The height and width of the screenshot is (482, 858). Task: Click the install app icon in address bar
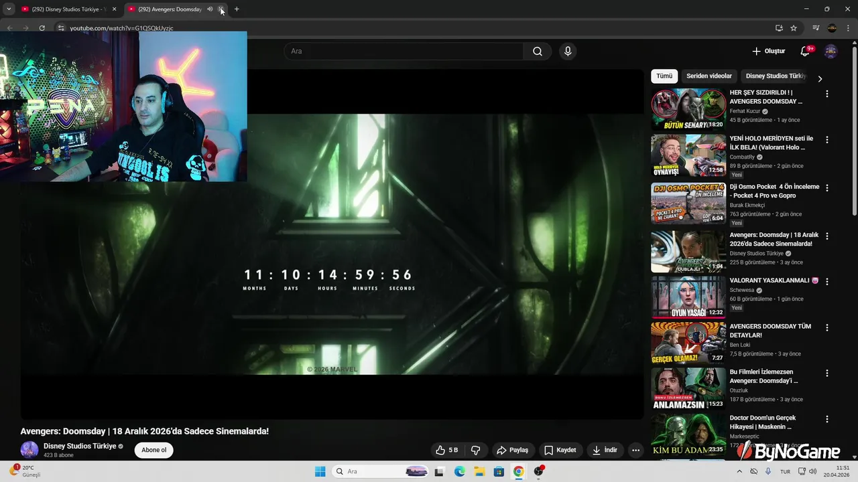point(779,28)
